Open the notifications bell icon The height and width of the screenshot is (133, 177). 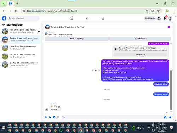(165, 18)
